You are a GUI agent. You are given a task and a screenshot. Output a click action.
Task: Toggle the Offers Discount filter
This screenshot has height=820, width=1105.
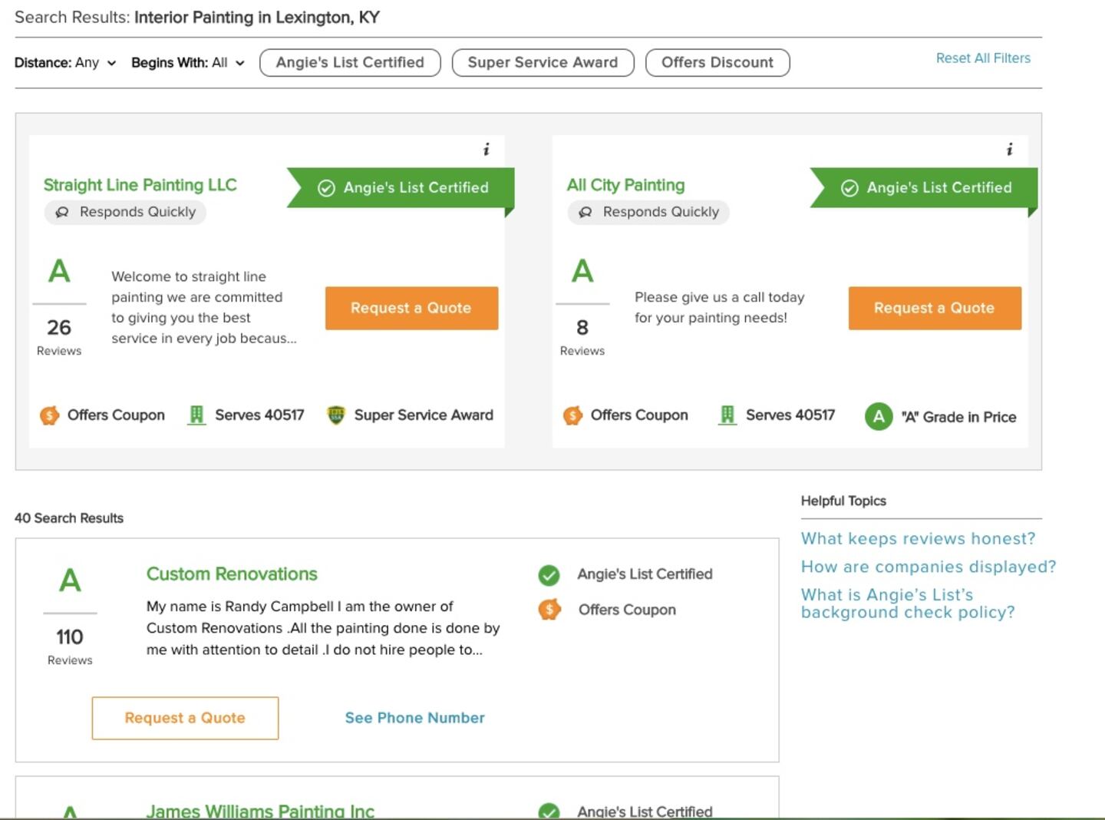[717, 63]
